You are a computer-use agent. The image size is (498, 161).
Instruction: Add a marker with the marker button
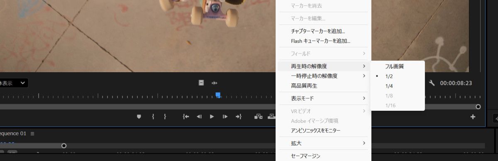click(x=139, y=117)
